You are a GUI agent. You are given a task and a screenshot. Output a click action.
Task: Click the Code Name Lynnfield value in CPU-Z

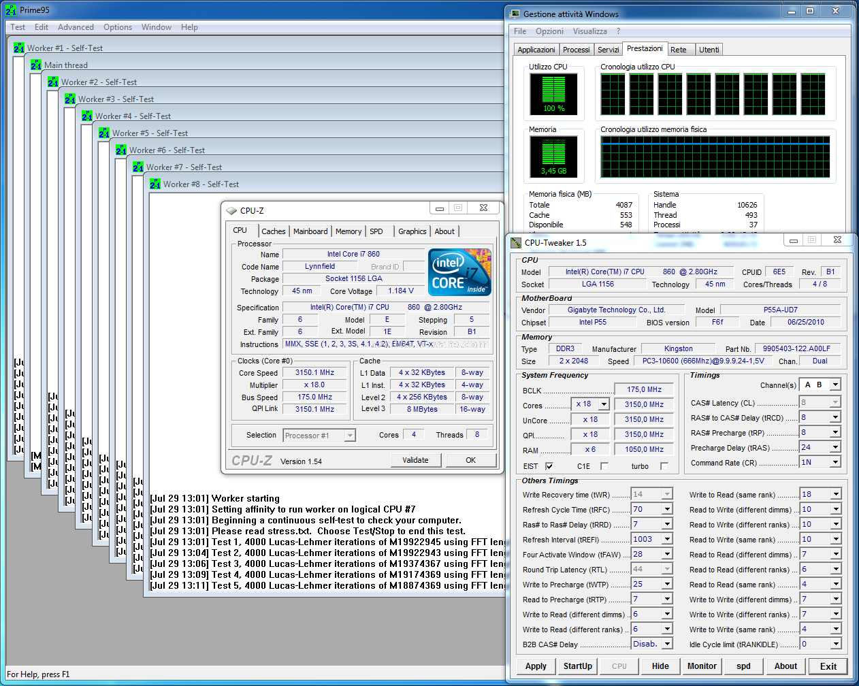coord(320,267)
